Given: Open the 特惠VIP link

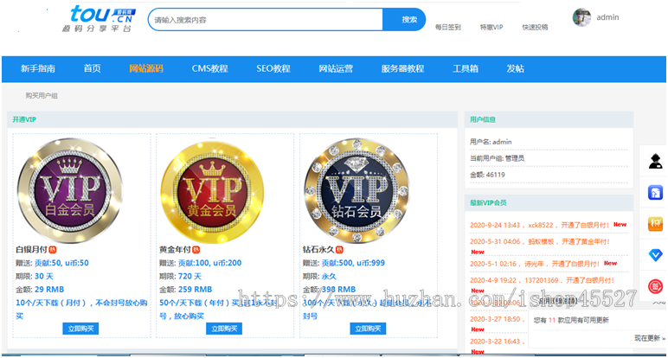Looking at the screenshot, I should [x=491, y=28].
